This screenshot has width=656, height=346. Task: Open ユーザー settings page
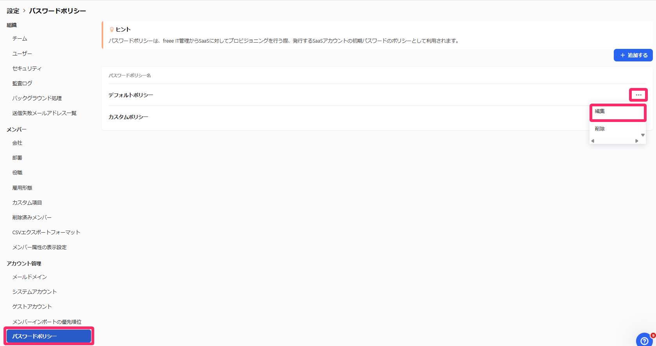point(22,54)
